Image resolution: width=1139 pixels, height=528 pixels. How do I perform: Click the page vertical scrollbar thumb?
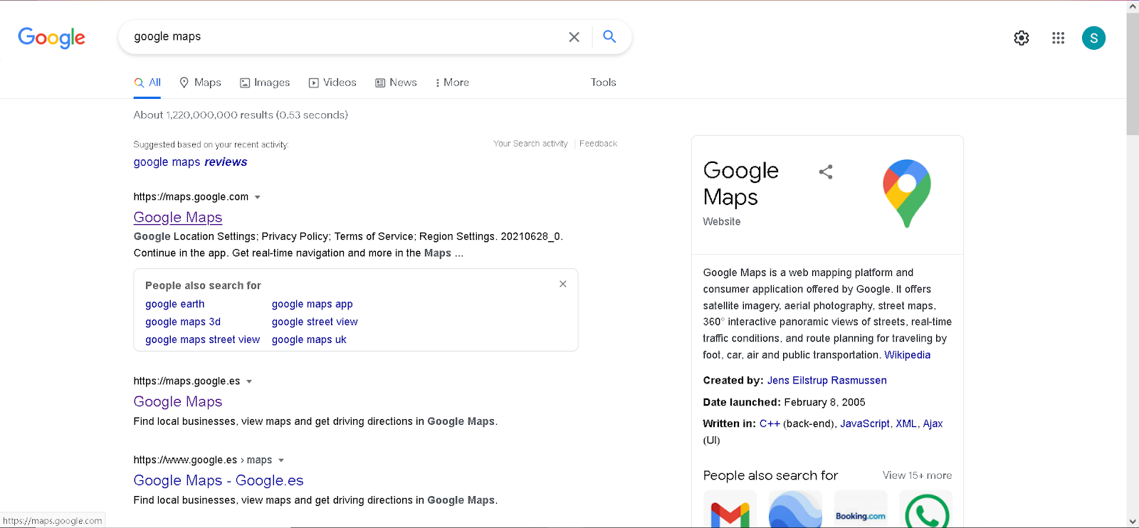click(x=1133, y=73)
